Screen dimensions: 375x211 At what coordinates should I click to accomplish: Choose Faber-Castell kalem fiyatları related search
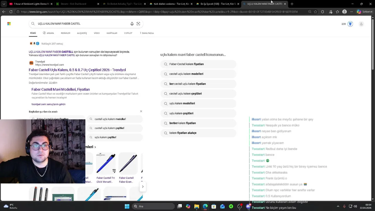[198, 64]
